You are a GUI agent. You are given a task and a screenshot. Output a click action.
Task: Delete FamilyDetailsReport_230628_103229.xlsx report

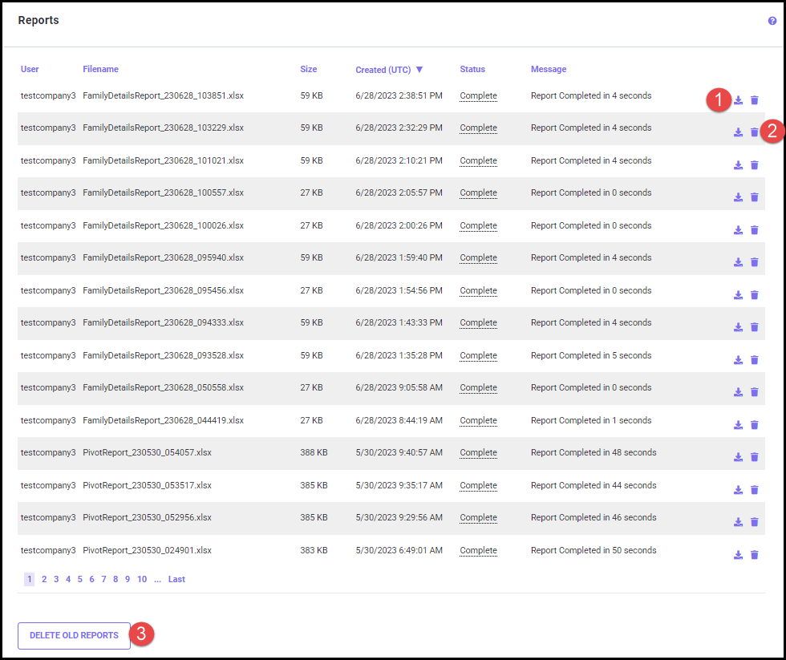[754, 132]
